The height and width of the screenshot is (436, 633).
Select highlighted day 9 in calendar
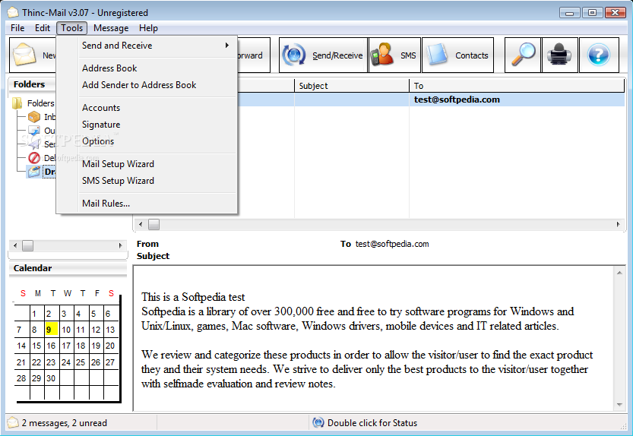click(52, 330)
